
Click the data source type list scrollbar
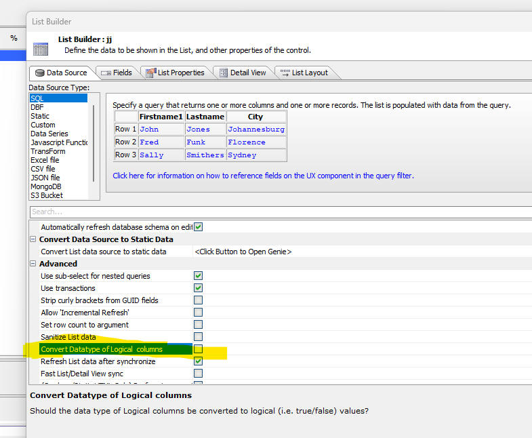94,143
